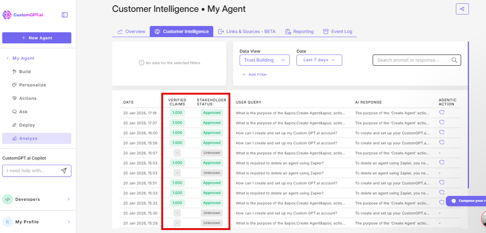Viewport: 486px width, 233px height.
Task: Click the user query in the 15:30 row
Action: coord(286,213)
